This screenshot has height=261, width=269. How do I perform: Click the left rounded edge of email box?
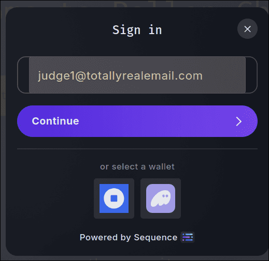click(23, 75)
